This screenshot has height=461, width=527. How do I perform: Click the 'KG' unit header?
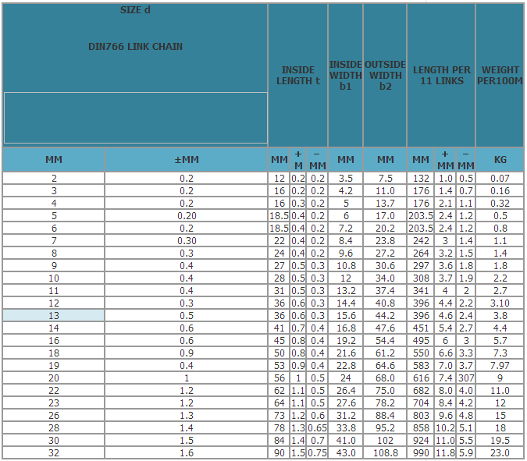click(500, 160)
